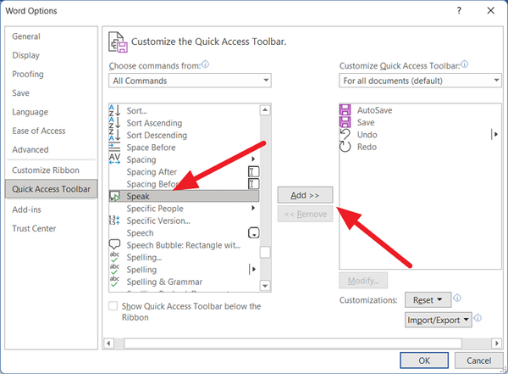Select the Specific Version icon
This screenshot has width=508, height=374.
pos(114,220)
